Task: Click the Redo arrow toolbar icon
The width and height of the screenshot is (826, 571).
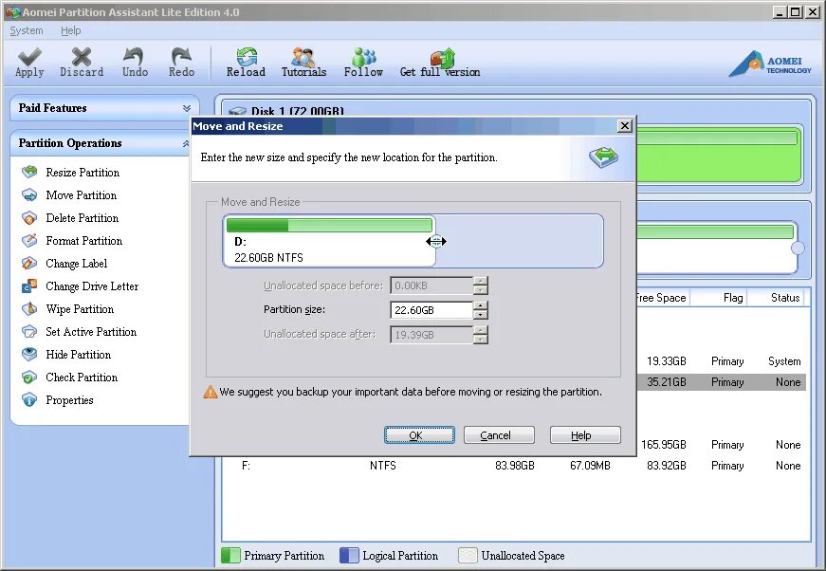Action: click(x=181, y=56)
